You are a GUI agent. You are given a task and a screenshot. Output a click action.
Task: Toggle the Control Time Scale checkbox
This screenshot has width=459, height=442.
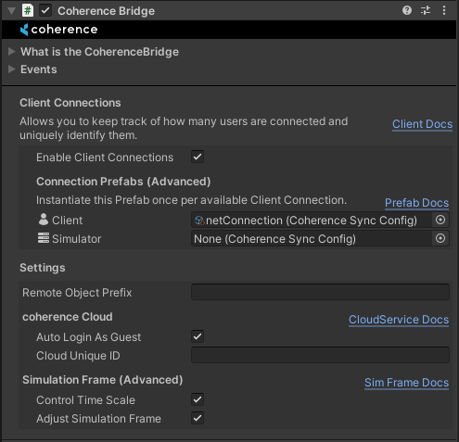(x=198, y=399)
